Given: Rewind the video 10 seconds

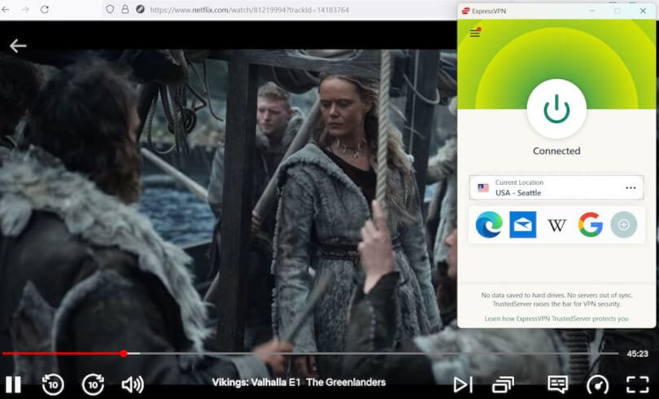Looking at the screenshot, I should click(x=53, y=384).
